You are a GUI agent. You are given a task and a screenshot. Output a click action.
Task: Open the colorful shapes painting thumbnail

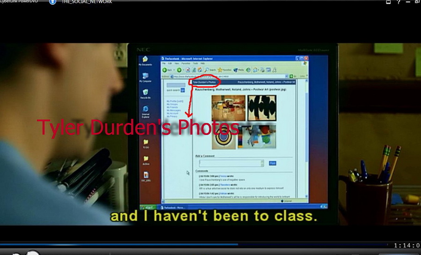[x=257, y=137]
